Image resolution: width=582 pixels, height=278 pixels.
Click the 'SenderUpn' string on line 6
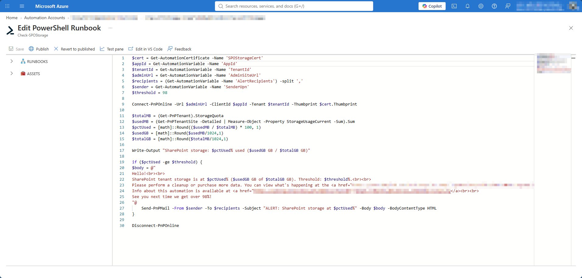236,87
